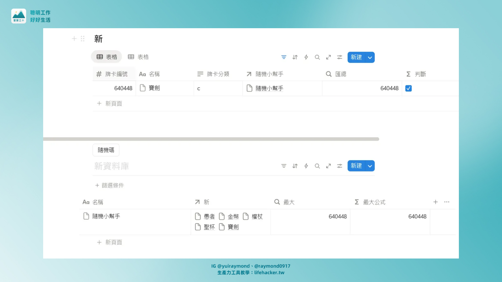Screen dimensions: 502x282
Task: Switch to the second 表格 view tab
Action: (x=138, y=57)
